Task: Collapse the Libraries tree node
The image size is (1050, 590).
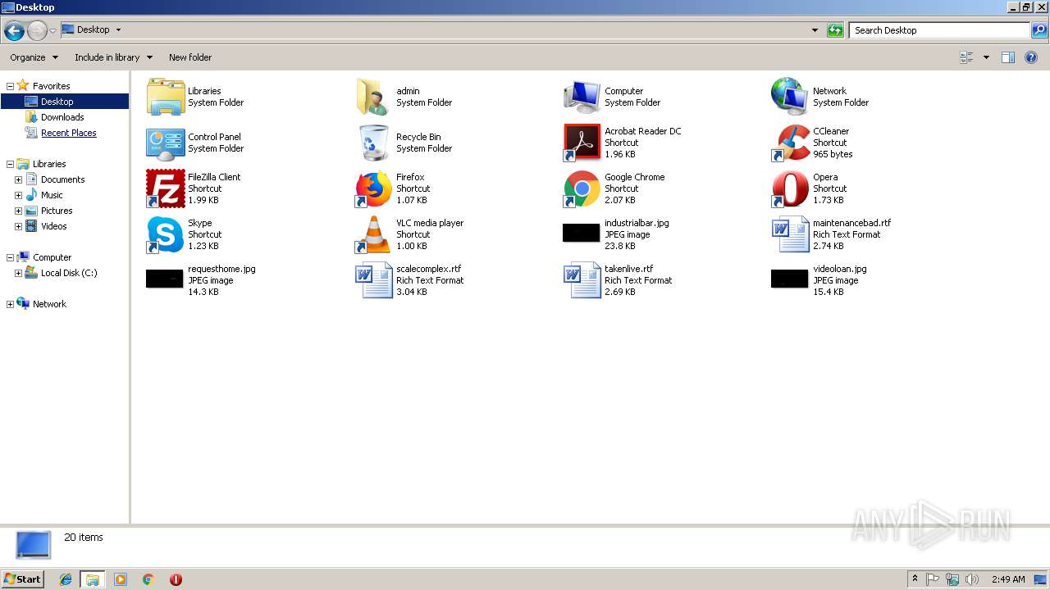Action: [x=10, y=165]
